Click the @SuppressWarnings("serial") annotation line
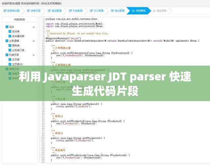Viewport: 210px width, 167px height. [x=63, y=38]
